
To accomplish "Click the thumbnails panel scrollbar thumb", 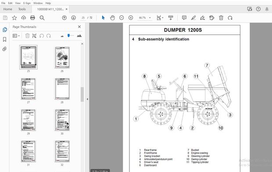I will tap(82, 94).
